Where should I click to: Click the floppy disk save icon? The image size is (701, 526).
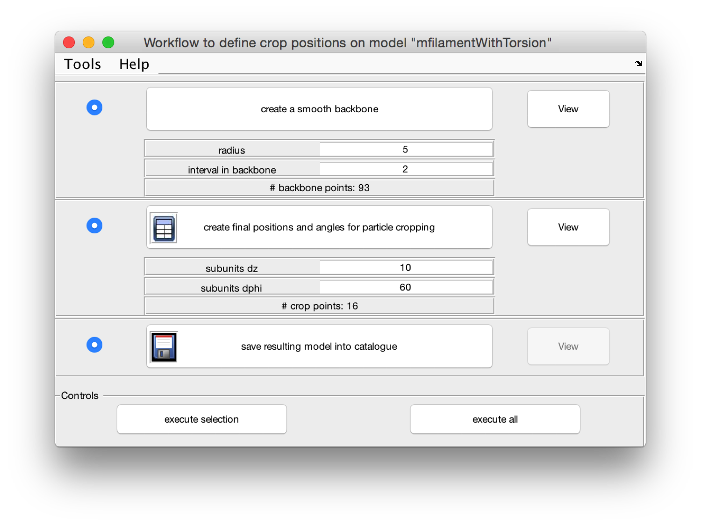click(164, 347)
